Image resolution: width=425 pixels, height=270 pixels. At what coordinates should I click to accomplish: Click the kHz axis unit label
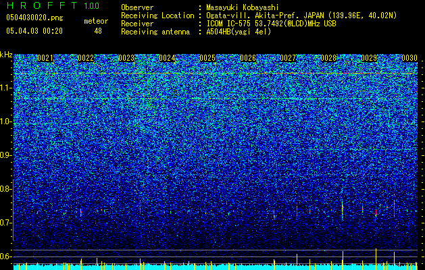(6, 55)
